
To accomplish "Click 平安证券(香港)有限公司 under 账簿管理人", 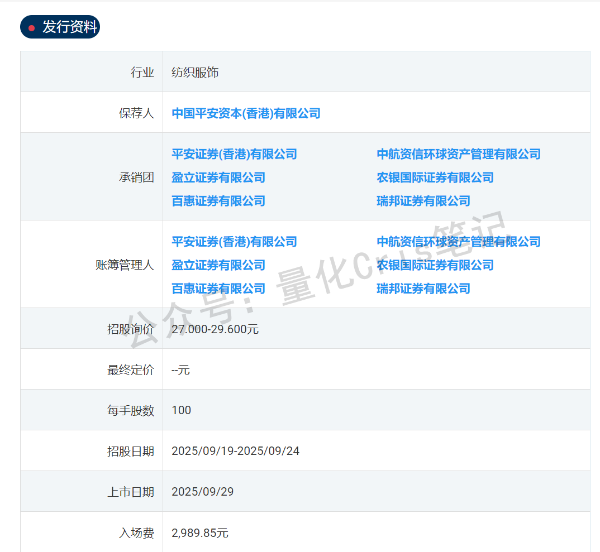I will (234, 242).
